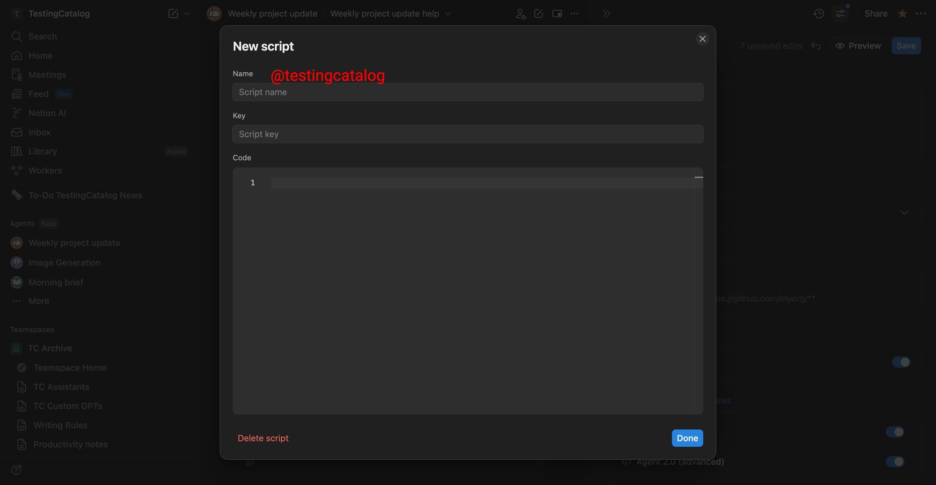Open the dropdown arrow beside the compose icon

(187, 14)
